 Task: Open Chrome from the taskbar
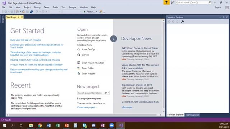coord(40,125)
